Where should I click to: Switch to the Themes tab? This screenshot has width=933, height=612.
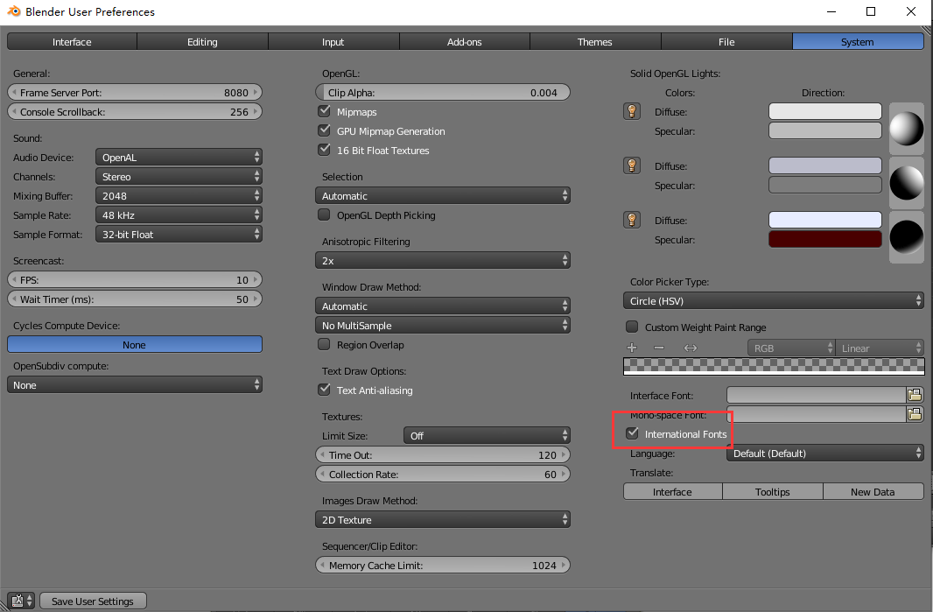pos(595,41)
